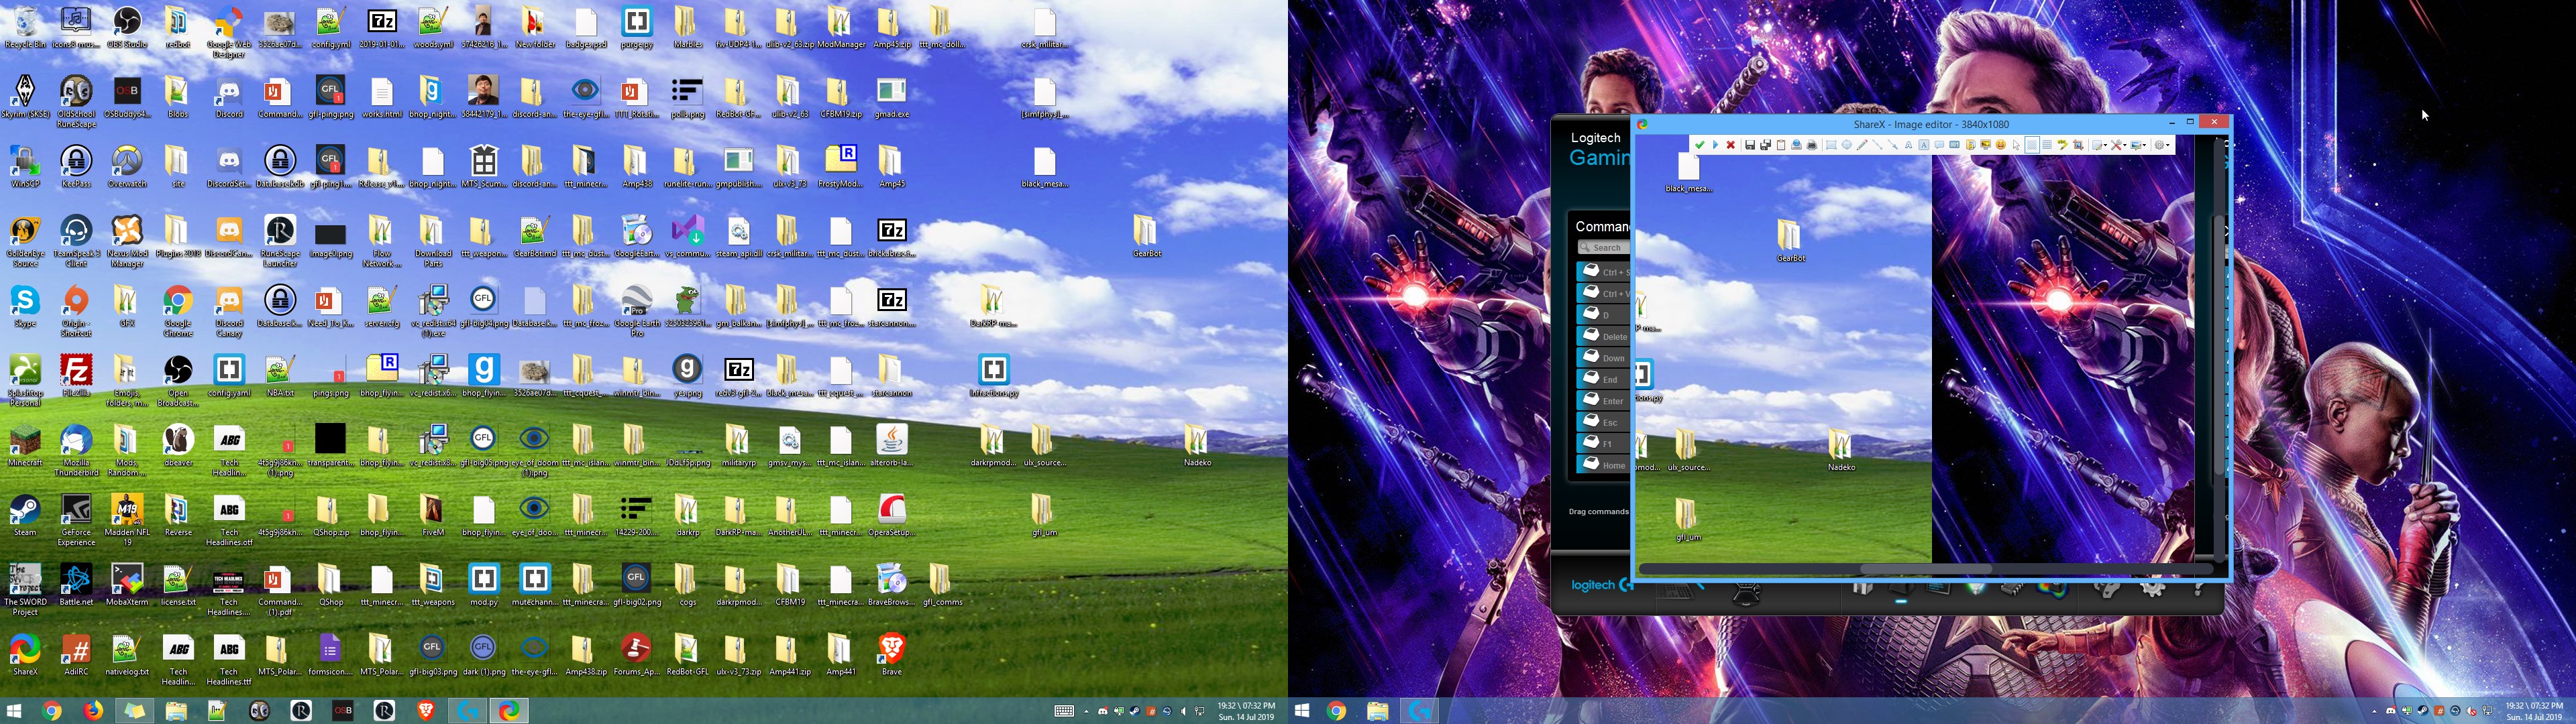Select the Rectangle drawing tool in ShareX
Viewport: 2576px width, 724px height.
[1831, 145]
